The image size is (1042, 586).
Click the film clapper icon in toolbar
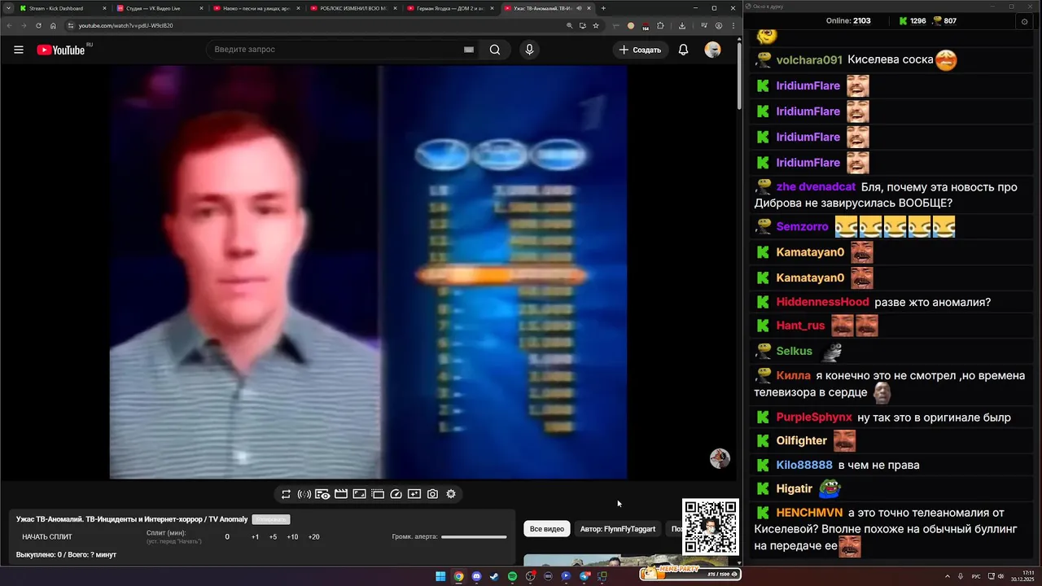(x=341, y=494)
